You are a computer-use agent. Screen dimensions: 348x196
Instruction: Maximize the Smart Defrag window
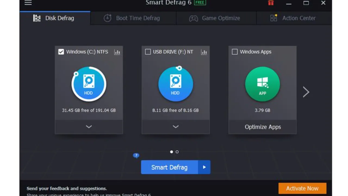(306, 3)
